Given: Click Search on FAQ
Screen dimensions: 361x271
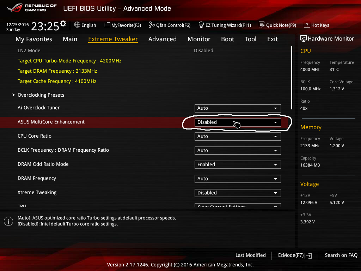Looking at the screenshot, I should pos(341,255).
